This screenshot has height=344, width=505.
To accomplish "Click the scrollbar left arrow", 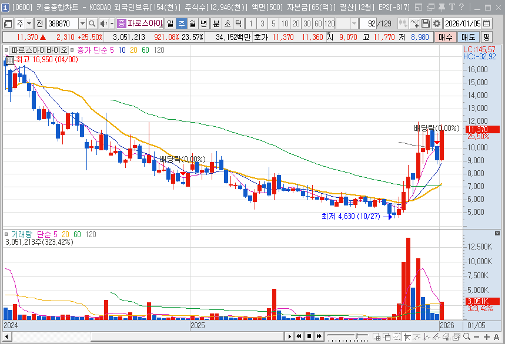I will pyautogui.click(x=7, y=336).
